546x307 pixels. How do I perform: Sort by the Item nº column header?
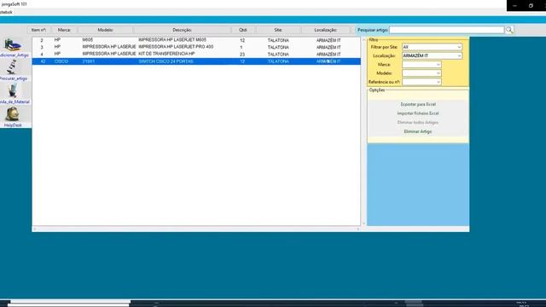(x=38, y=30)
